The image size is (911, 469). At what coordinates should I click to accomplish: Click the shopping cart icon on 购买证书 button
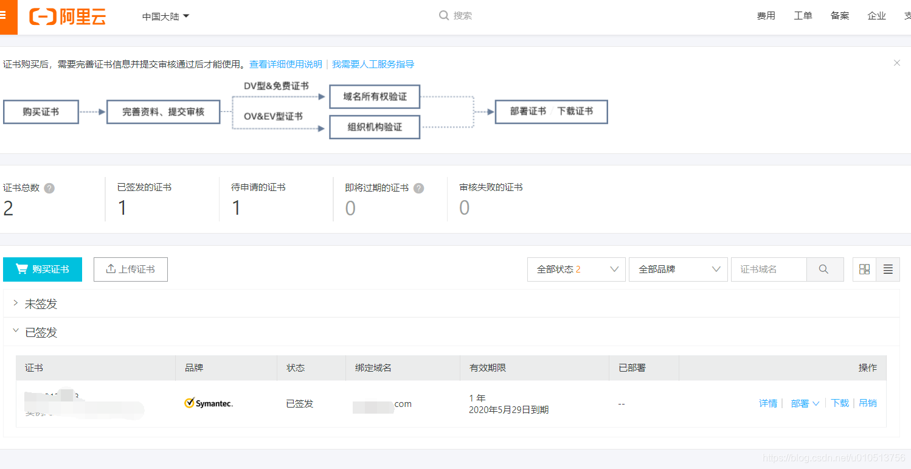[23, 269]
